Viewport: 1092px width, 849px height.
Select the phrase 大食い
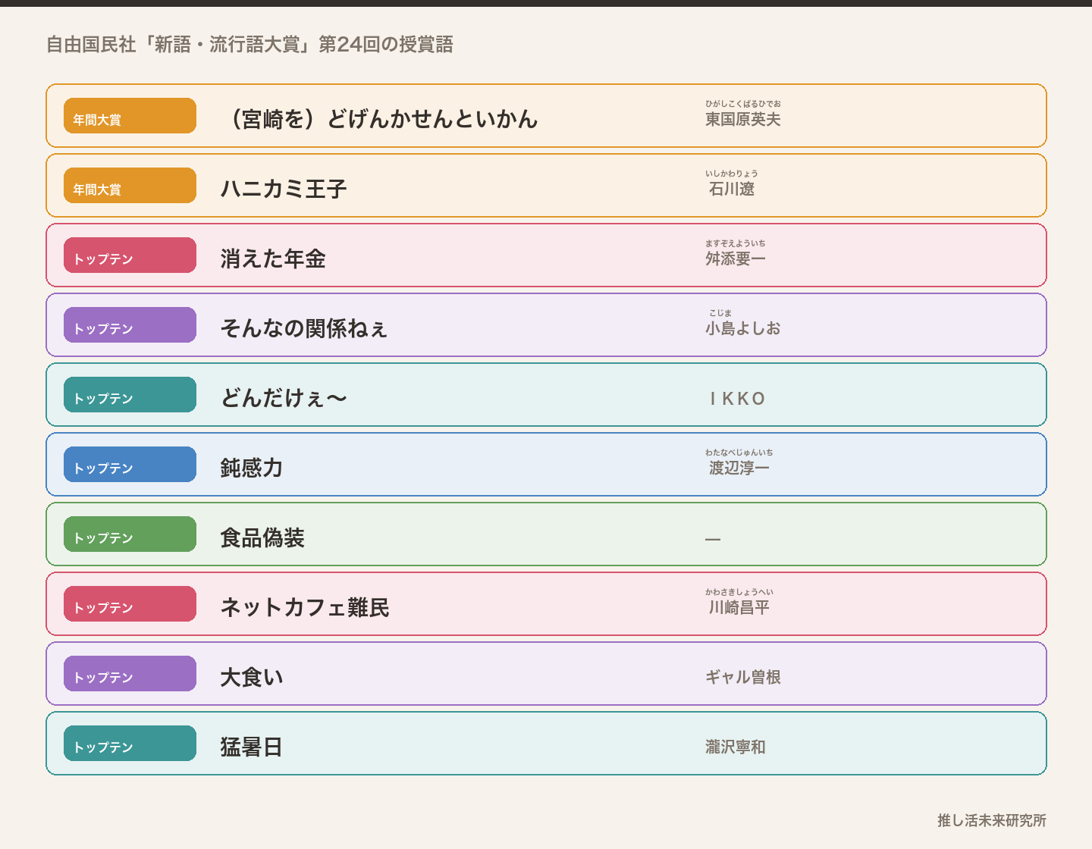point(252,677)
